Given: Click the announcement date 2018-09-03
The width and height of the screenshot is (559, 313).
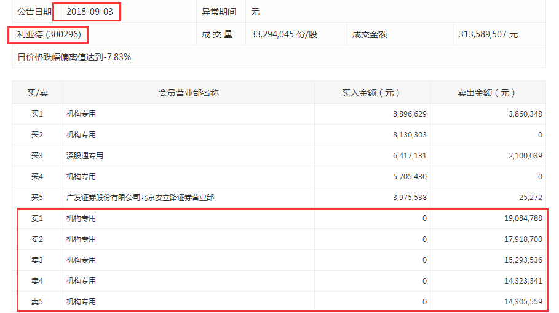Looking at the screenshot, I should click(90, 12).
